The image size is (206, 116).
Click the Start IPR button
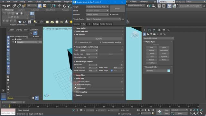click(x=99, y=39)
